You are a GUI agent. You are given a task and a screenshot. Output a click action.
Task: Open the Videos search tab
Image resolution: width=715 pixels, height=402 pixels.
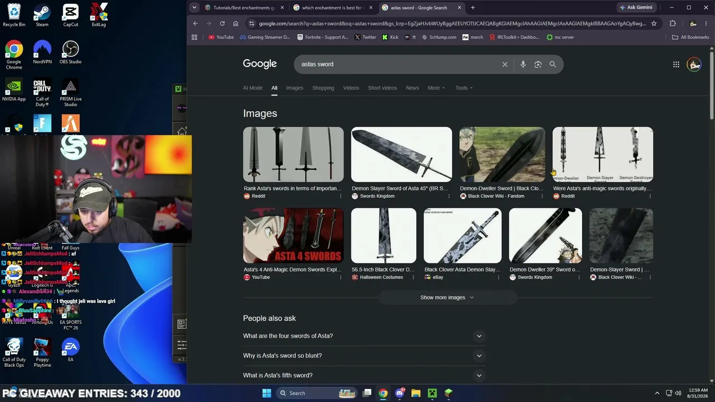351,88
